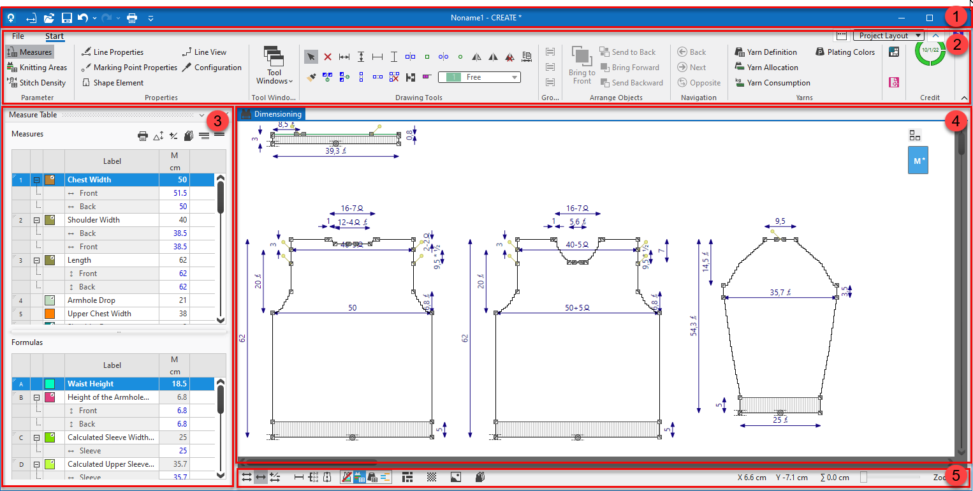Toggle the Shoulder Width color checkbox

pos(50,220)
